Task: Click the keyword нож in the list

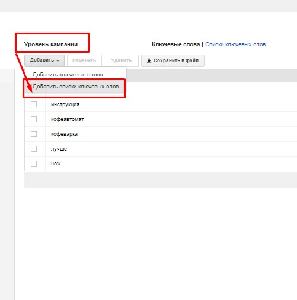Action: point(56,164)
